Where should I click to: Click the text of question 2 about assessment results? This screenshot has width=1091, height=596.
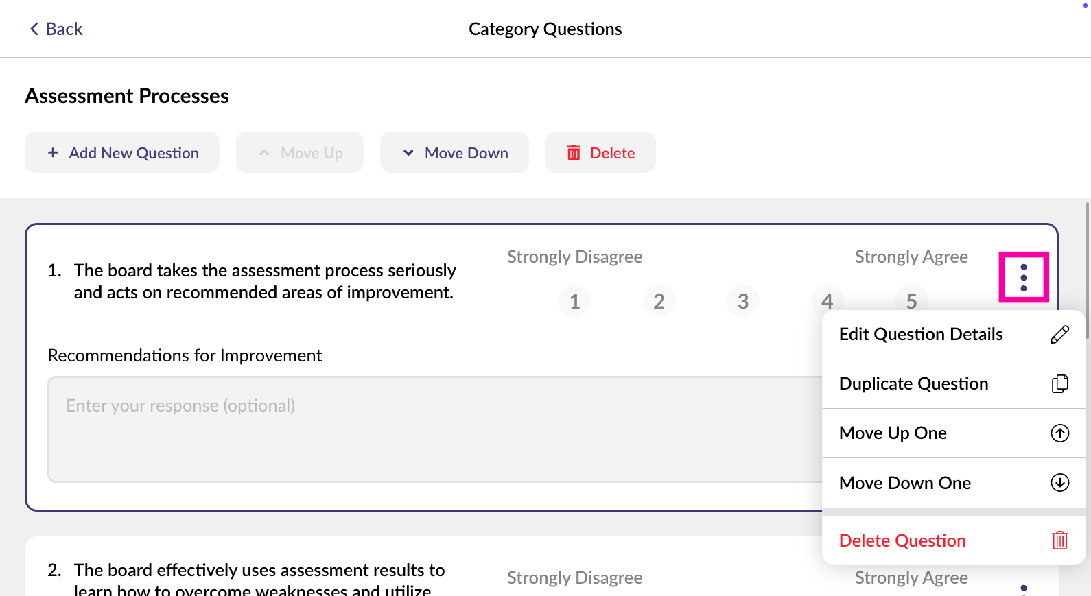click(x=259, y=580)
